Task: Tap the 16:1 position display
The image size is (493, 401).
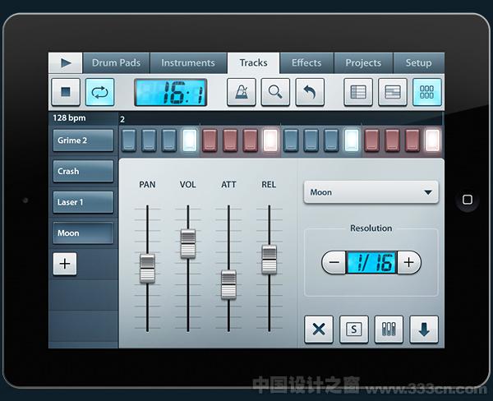Action: coord(171,92)
